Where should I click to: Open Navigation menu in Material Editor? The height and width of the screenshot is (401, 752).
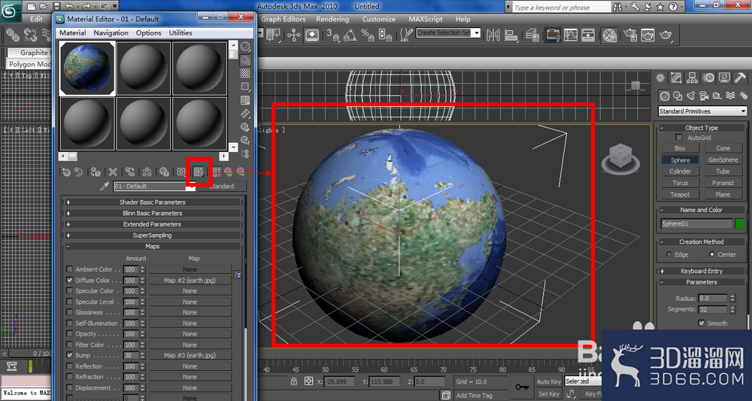click(x=111, y=32)
